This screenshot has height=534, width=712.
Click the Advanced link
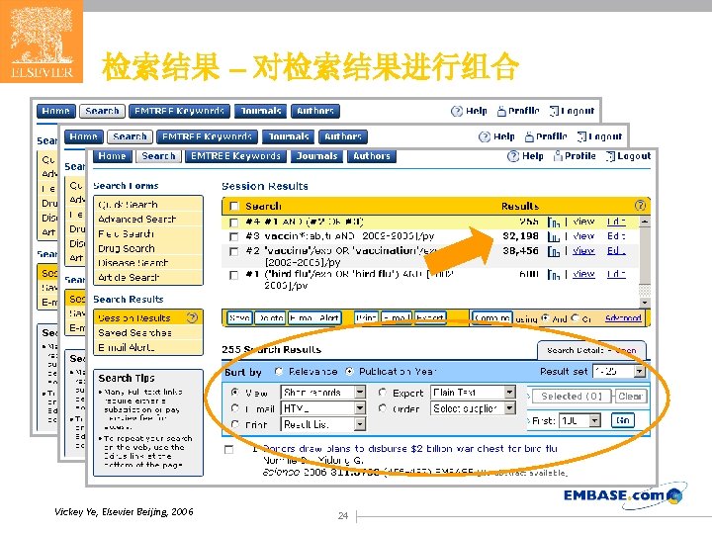click(623, 317)
